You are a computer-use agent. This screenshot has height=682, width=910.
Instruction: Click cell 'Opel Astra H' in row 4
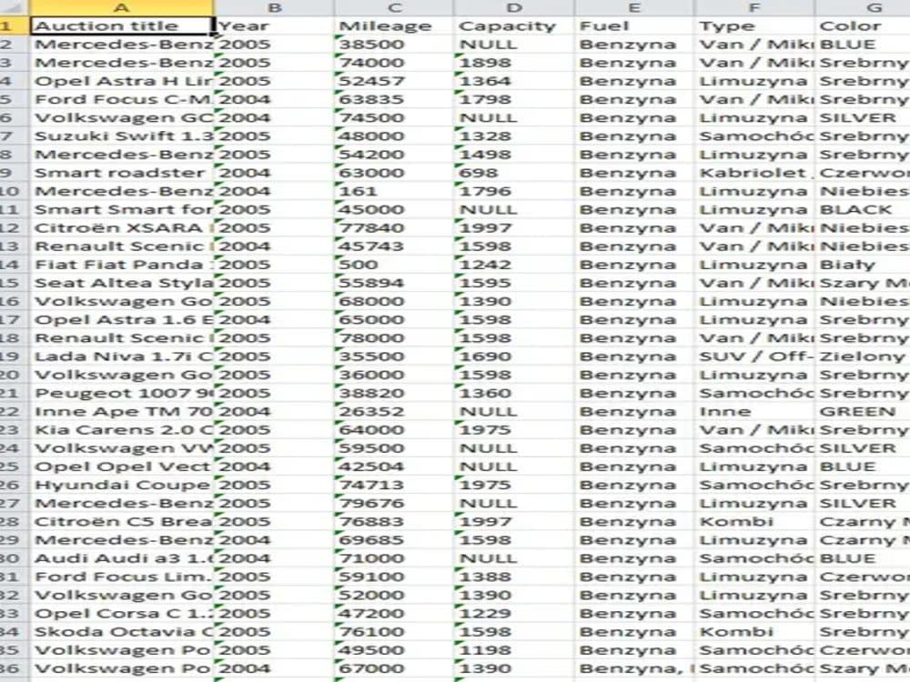121,81
